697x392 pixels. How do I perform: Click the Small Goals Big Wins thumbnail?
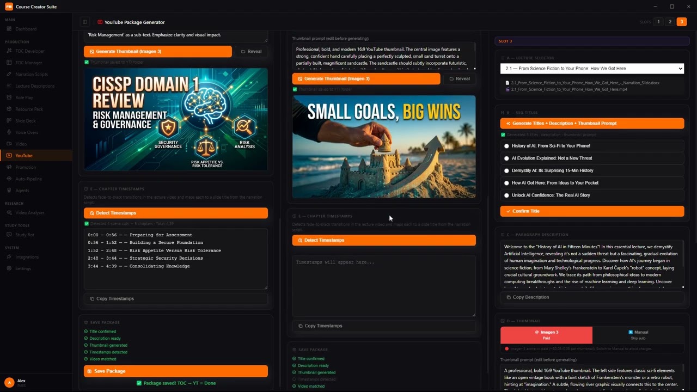point(384,147)
